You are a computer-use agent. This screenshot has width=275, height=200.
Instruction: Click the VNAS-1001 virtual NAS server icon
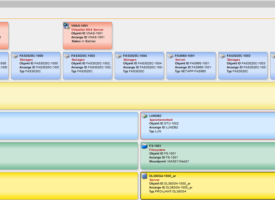click(x=67, y=26)
